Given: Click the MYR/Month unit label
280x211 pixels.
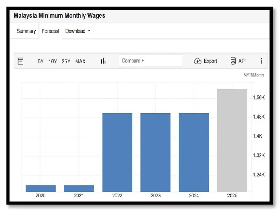Looking at the screenshot, I should [x=253, y=75].
